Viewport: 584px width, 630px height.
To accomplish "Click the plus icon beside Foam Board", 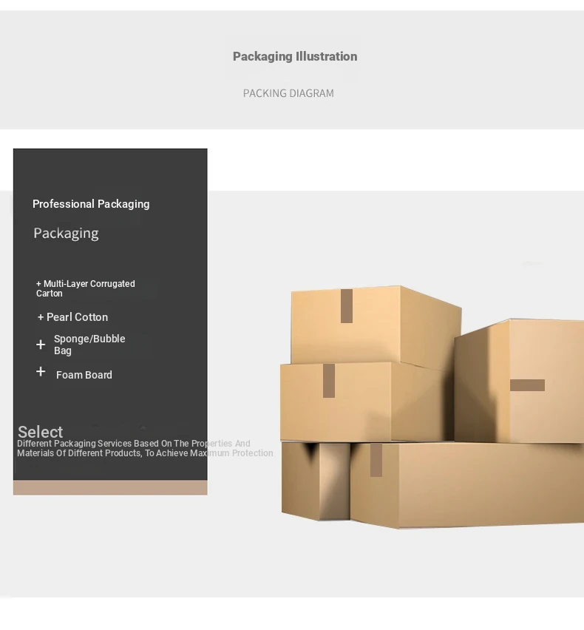I will coord(41,371).
